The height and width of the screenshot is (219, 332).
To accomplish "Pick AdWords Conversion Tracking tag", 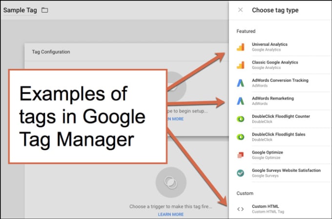I will (x=281, y=83).
